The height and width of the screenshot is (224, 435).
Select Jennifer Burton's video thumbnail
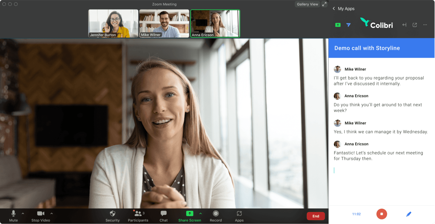113,24
